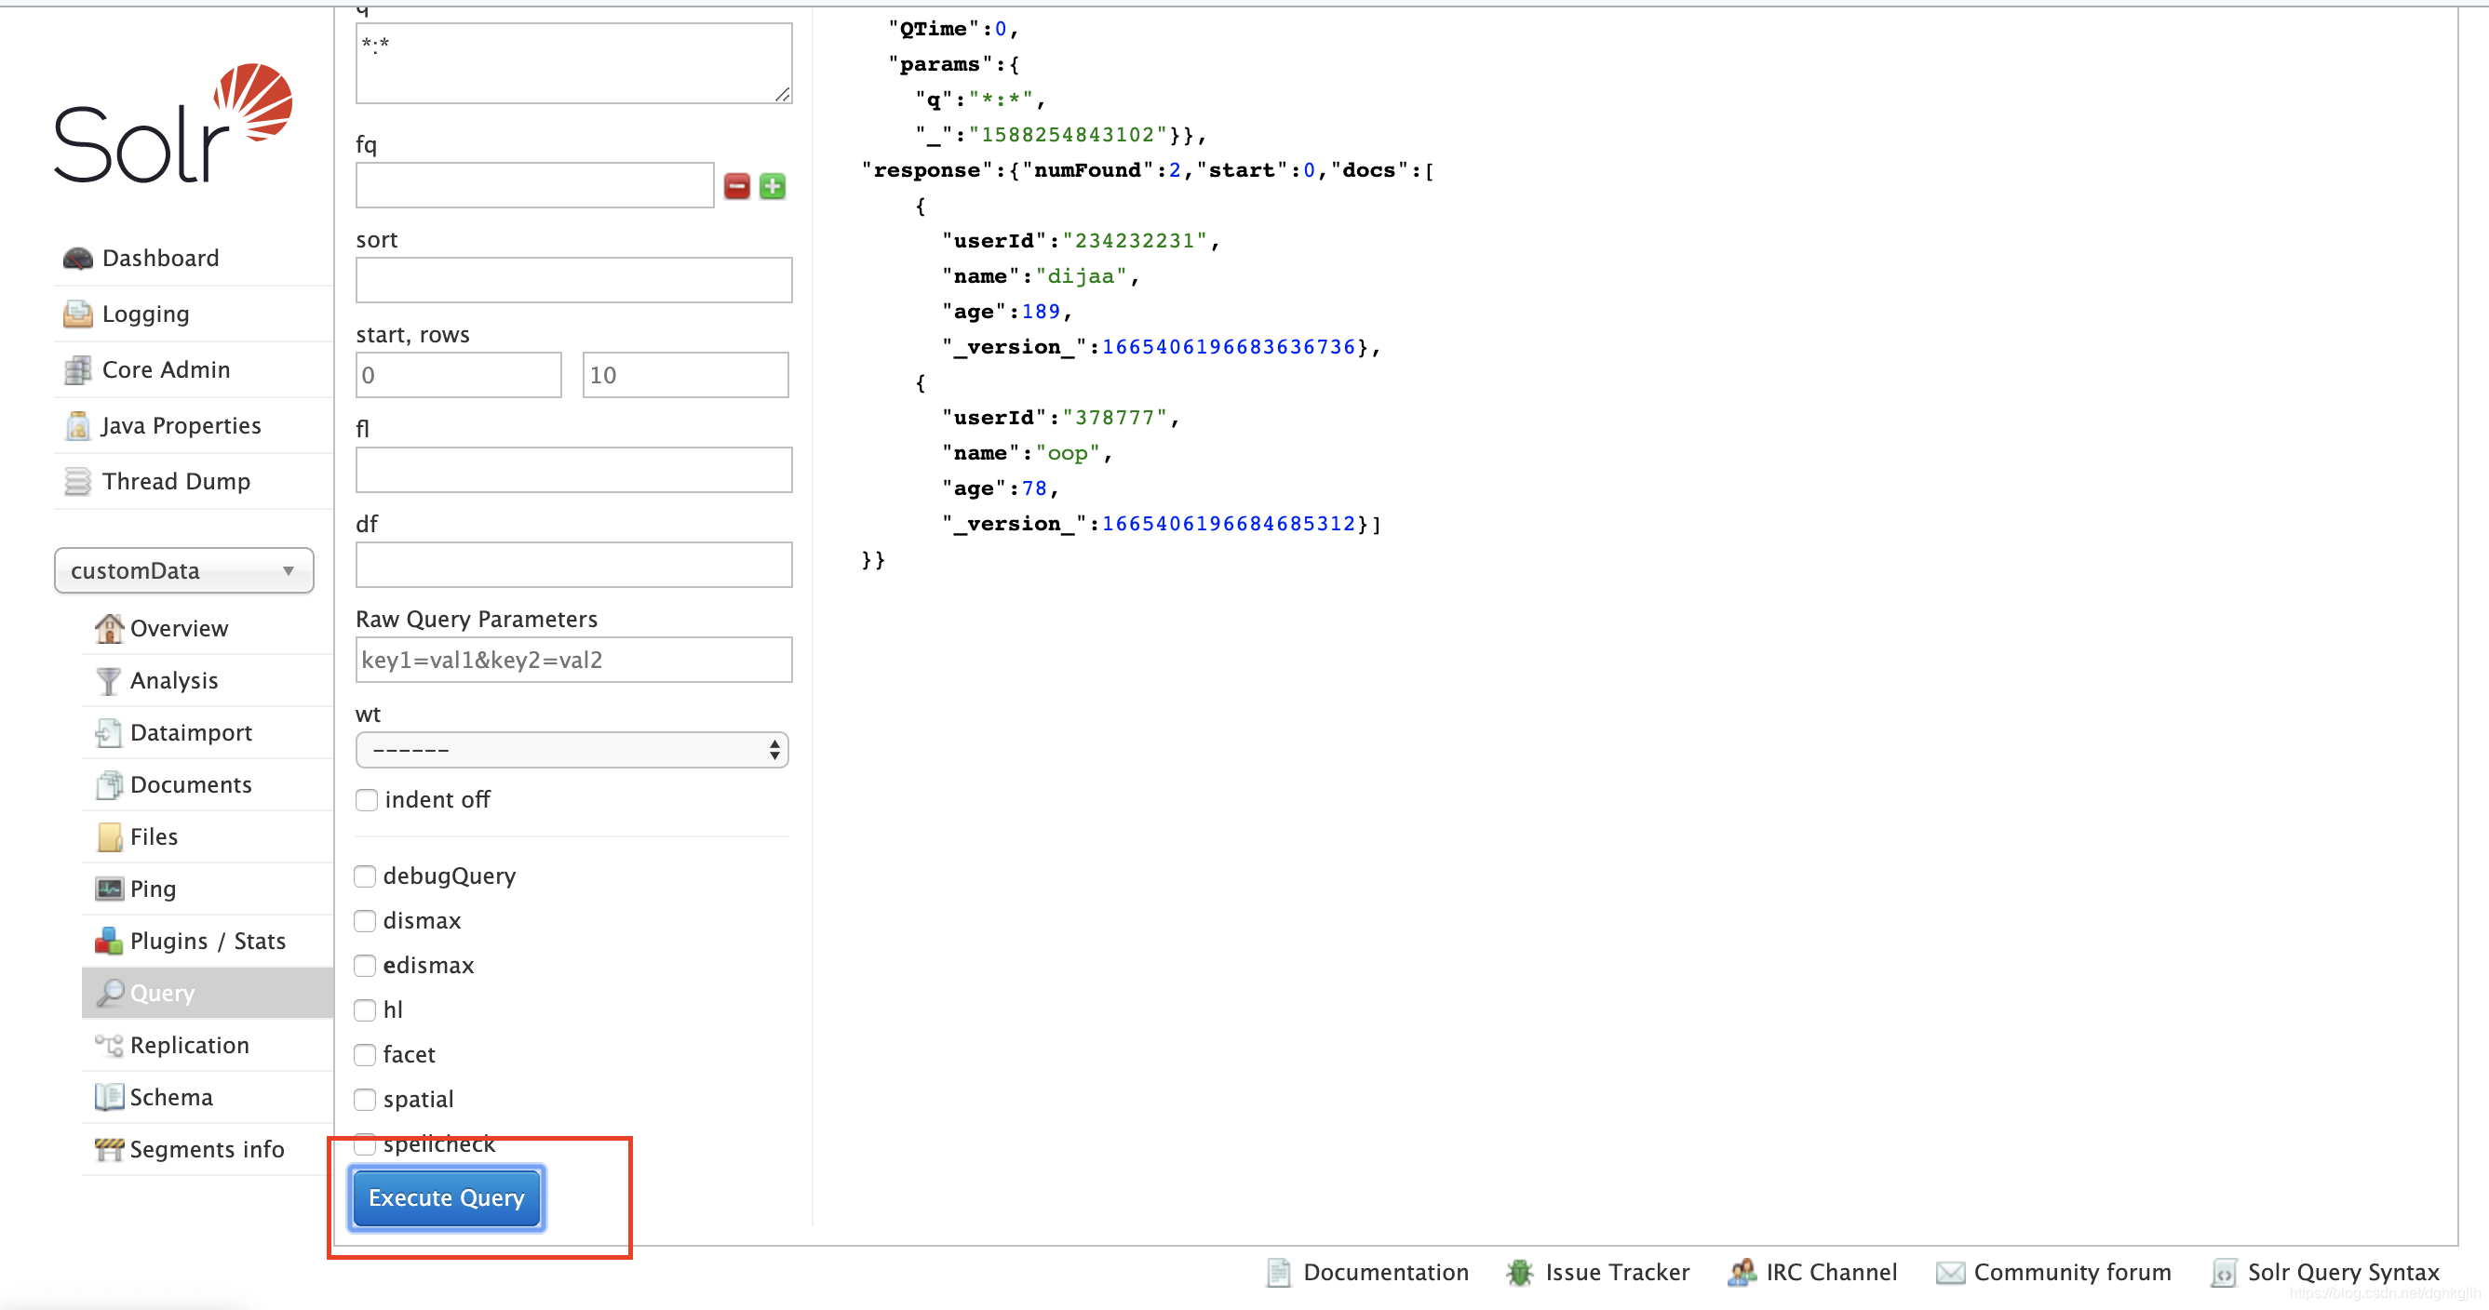
Task: Enable the hl highlighting checkbox
Action: (x=365, y=1010)
